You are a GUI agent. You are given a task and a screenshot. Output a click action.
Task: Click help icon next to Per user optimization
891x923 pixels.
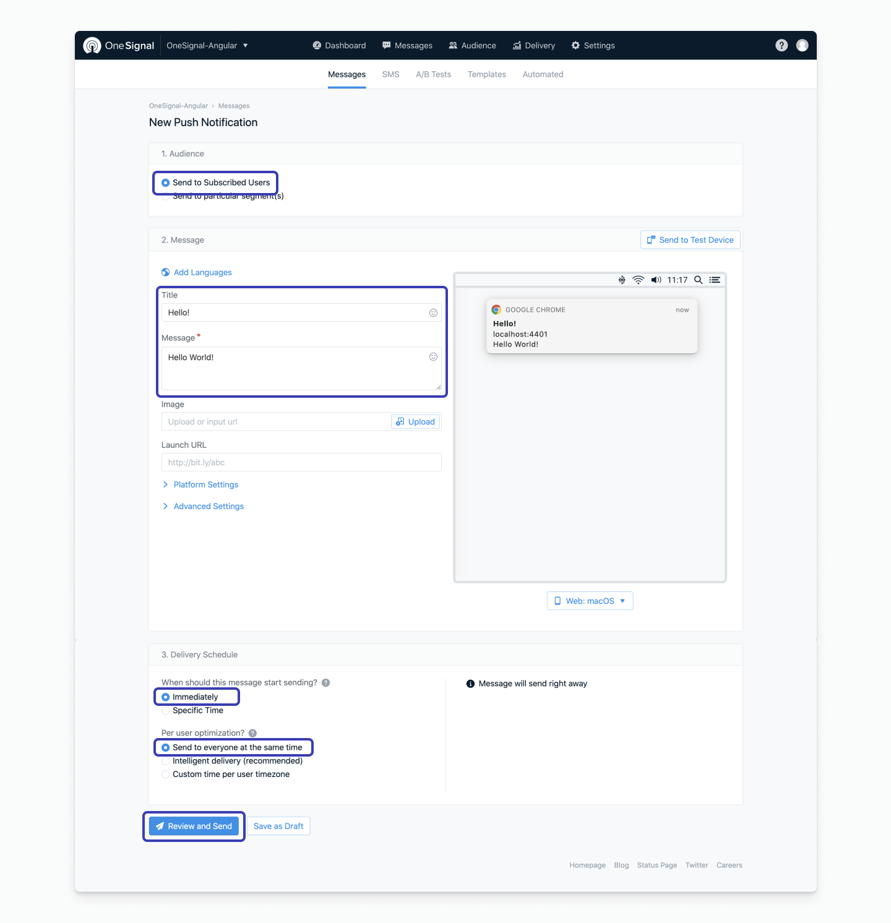pyautogui.click(x=252, y=733)
